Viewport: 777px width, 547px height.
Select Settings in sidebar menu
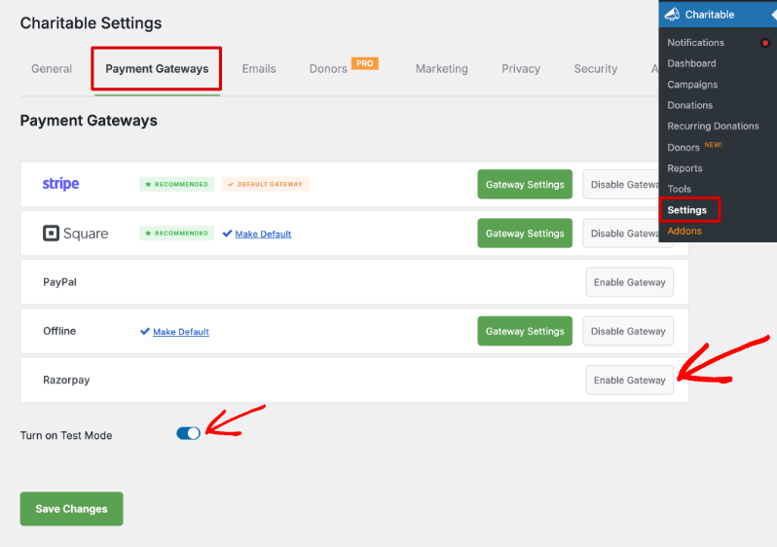(686, 210)
